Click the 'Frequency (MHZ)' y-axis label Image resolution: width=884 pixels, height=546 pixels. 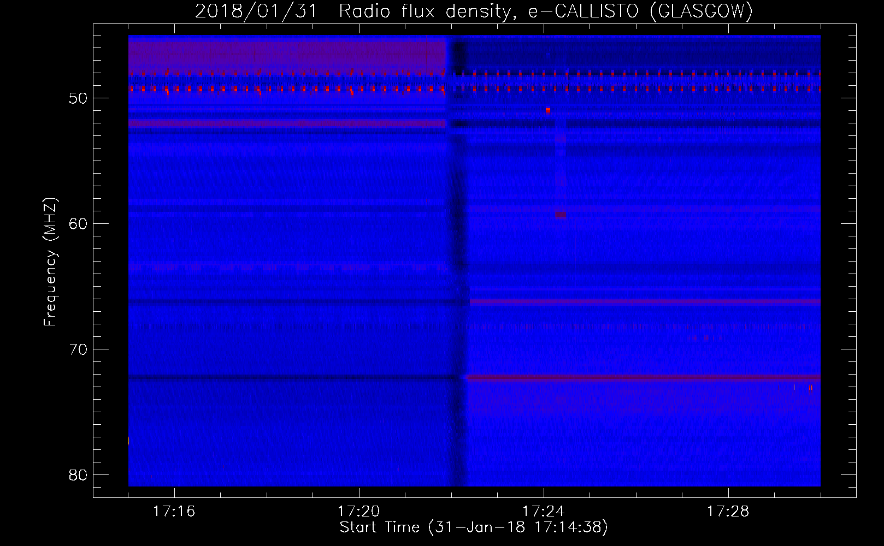click(x=50, y=262)
